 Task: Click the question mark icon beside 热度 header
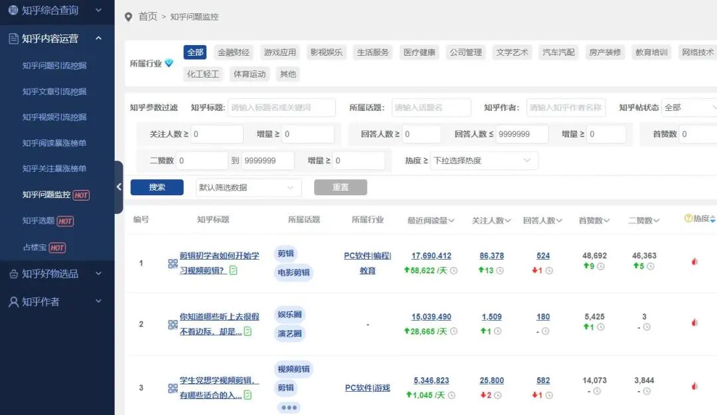pos(688,218)
